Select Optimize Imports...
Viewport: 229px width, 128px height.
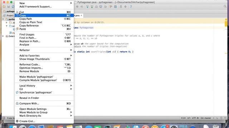pos(44,68)
